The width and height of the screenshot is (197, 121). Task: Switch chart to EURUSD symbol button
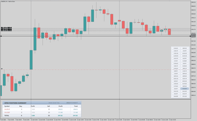pyautogui.click(x=176, y=48)
